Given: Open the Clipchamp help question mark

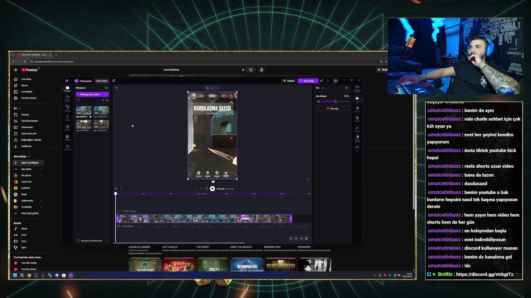Looking at the screenshot, I should point(328,81).
